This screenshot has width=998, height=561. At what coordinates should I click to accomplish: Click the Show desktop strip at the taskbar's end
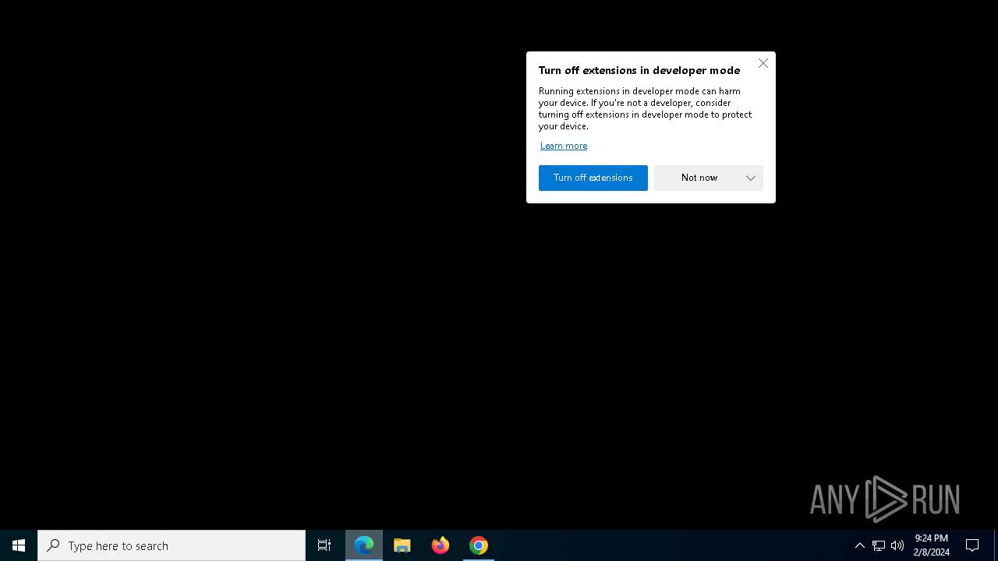996,545
